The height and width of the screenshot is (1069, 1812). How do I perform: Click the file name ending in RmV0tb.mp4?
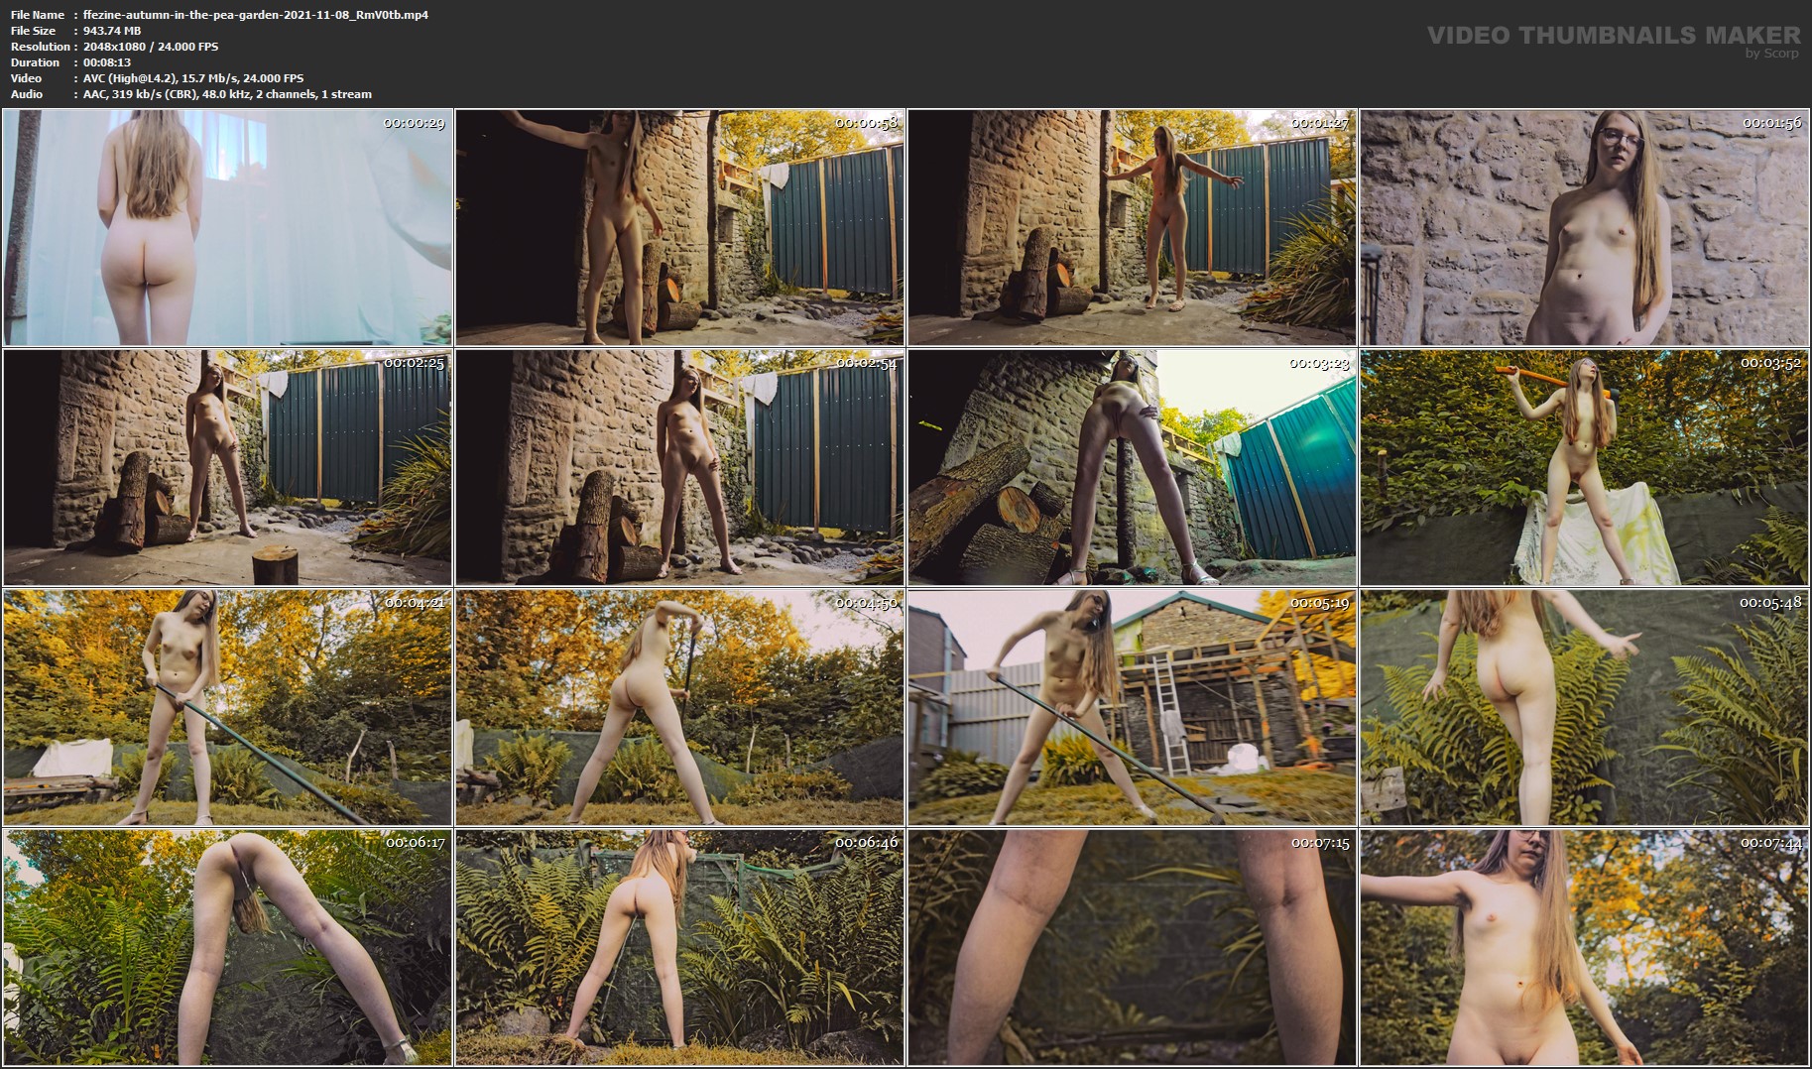pyautogui.click(x=256, y=15)
